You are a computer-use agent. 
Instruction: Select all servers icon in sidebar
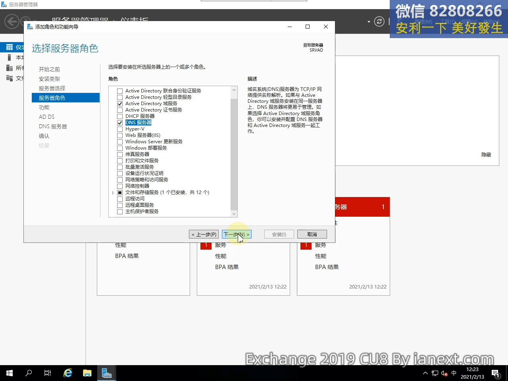tap(10, 68)
